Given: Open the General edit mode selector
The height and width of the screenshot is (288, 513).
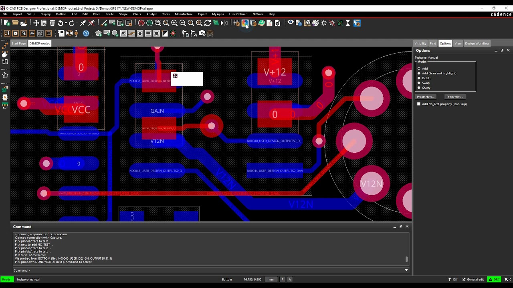Looking at the screenshot, I should pos(473,279).
